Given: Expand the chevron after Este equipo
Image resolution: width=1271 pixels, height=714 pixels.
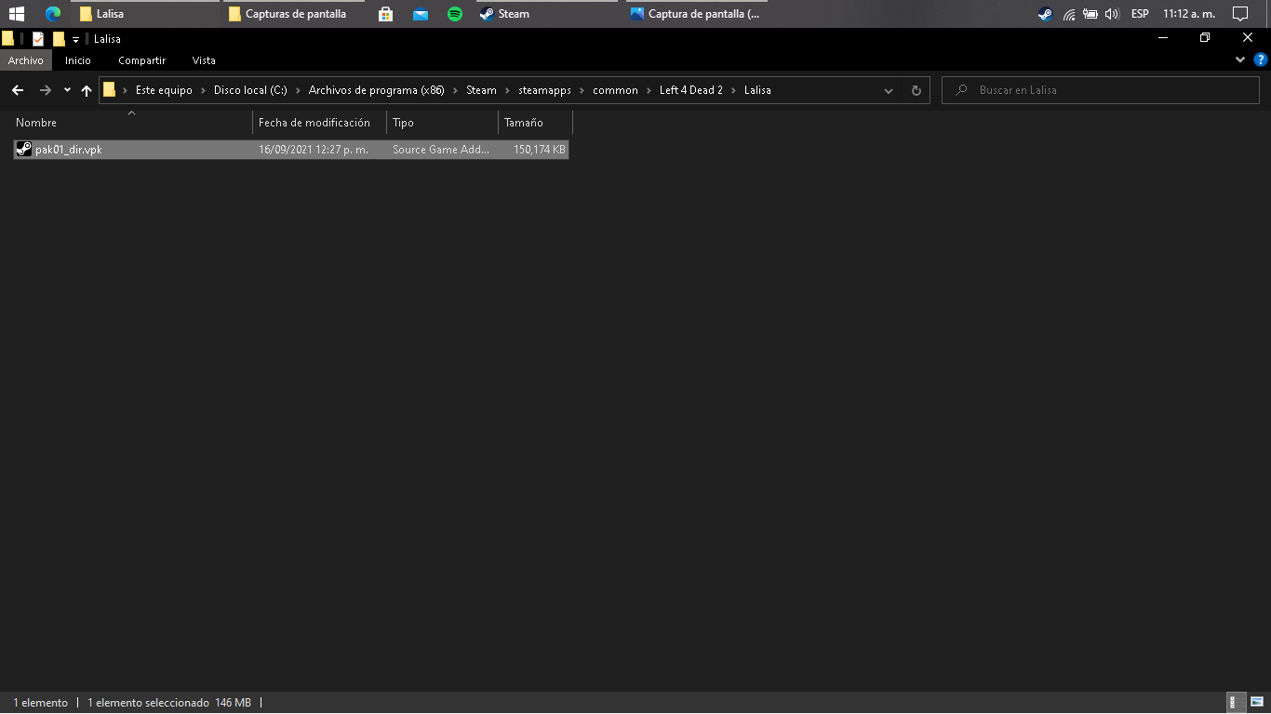Looking at the screenshot, I should pyautogui.click(x=204, y=90).
